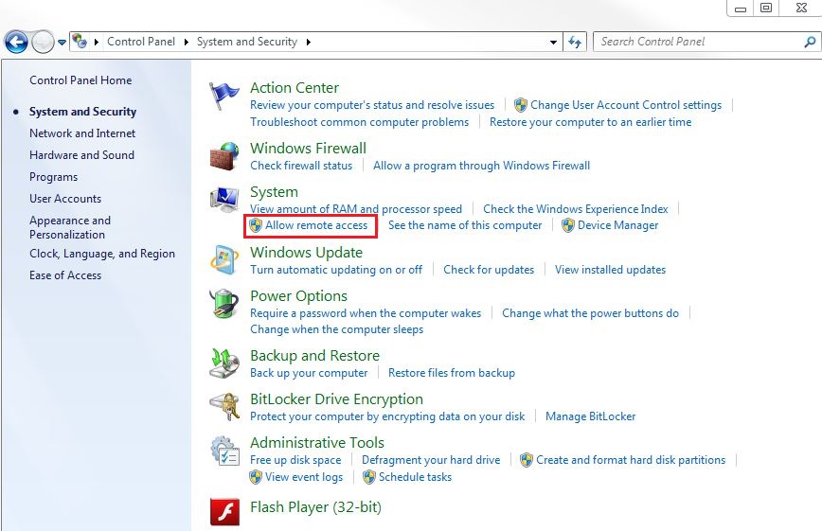822x531 pixels.
Task: Click shield icon beside Create and format partitions
Action: tap(527, 460)
